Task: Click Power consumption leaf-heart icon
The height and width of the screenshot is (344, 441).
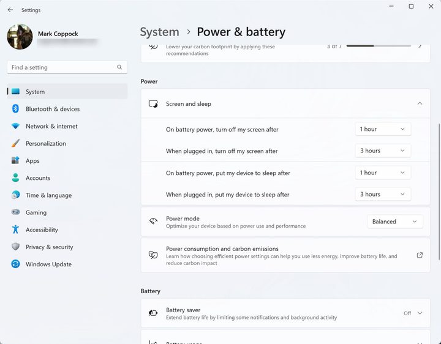Action: (x=153, y=255)
